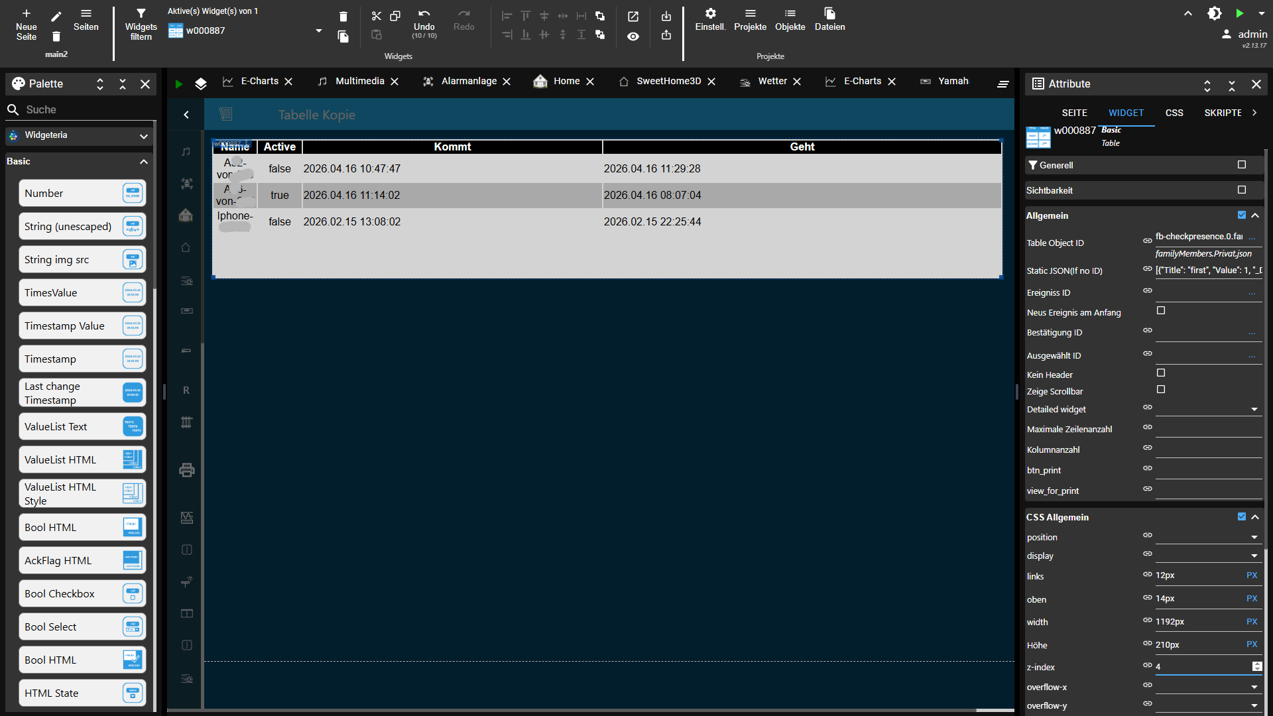
Task: Open Einstellungen via the gear icon
Action: 710,16
